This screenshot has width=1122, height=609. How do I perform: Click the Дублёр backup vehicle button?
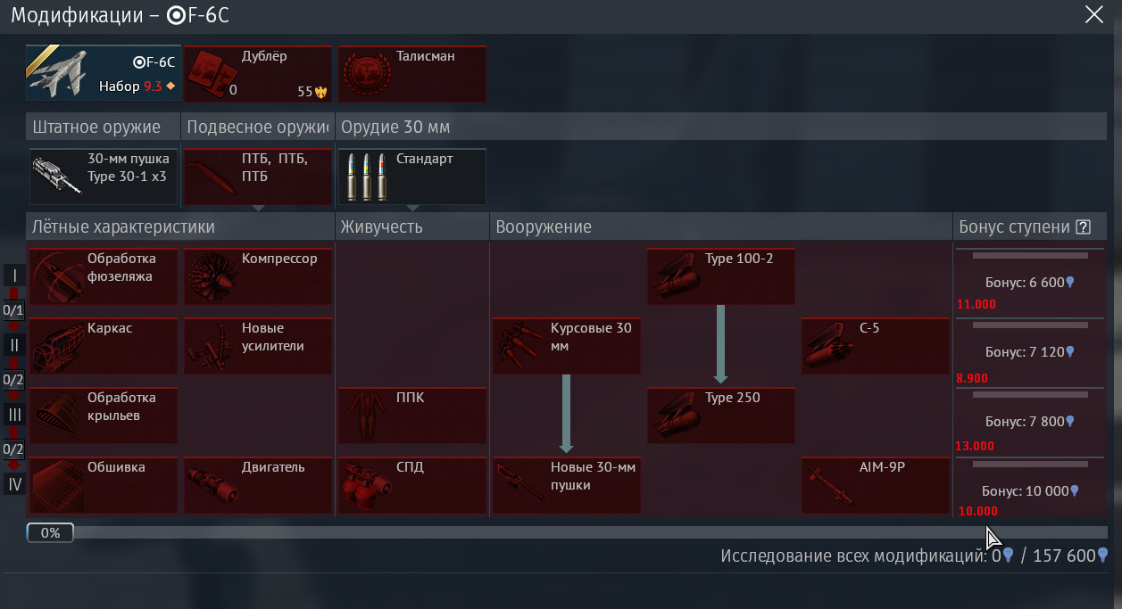(x=257, y=74)
